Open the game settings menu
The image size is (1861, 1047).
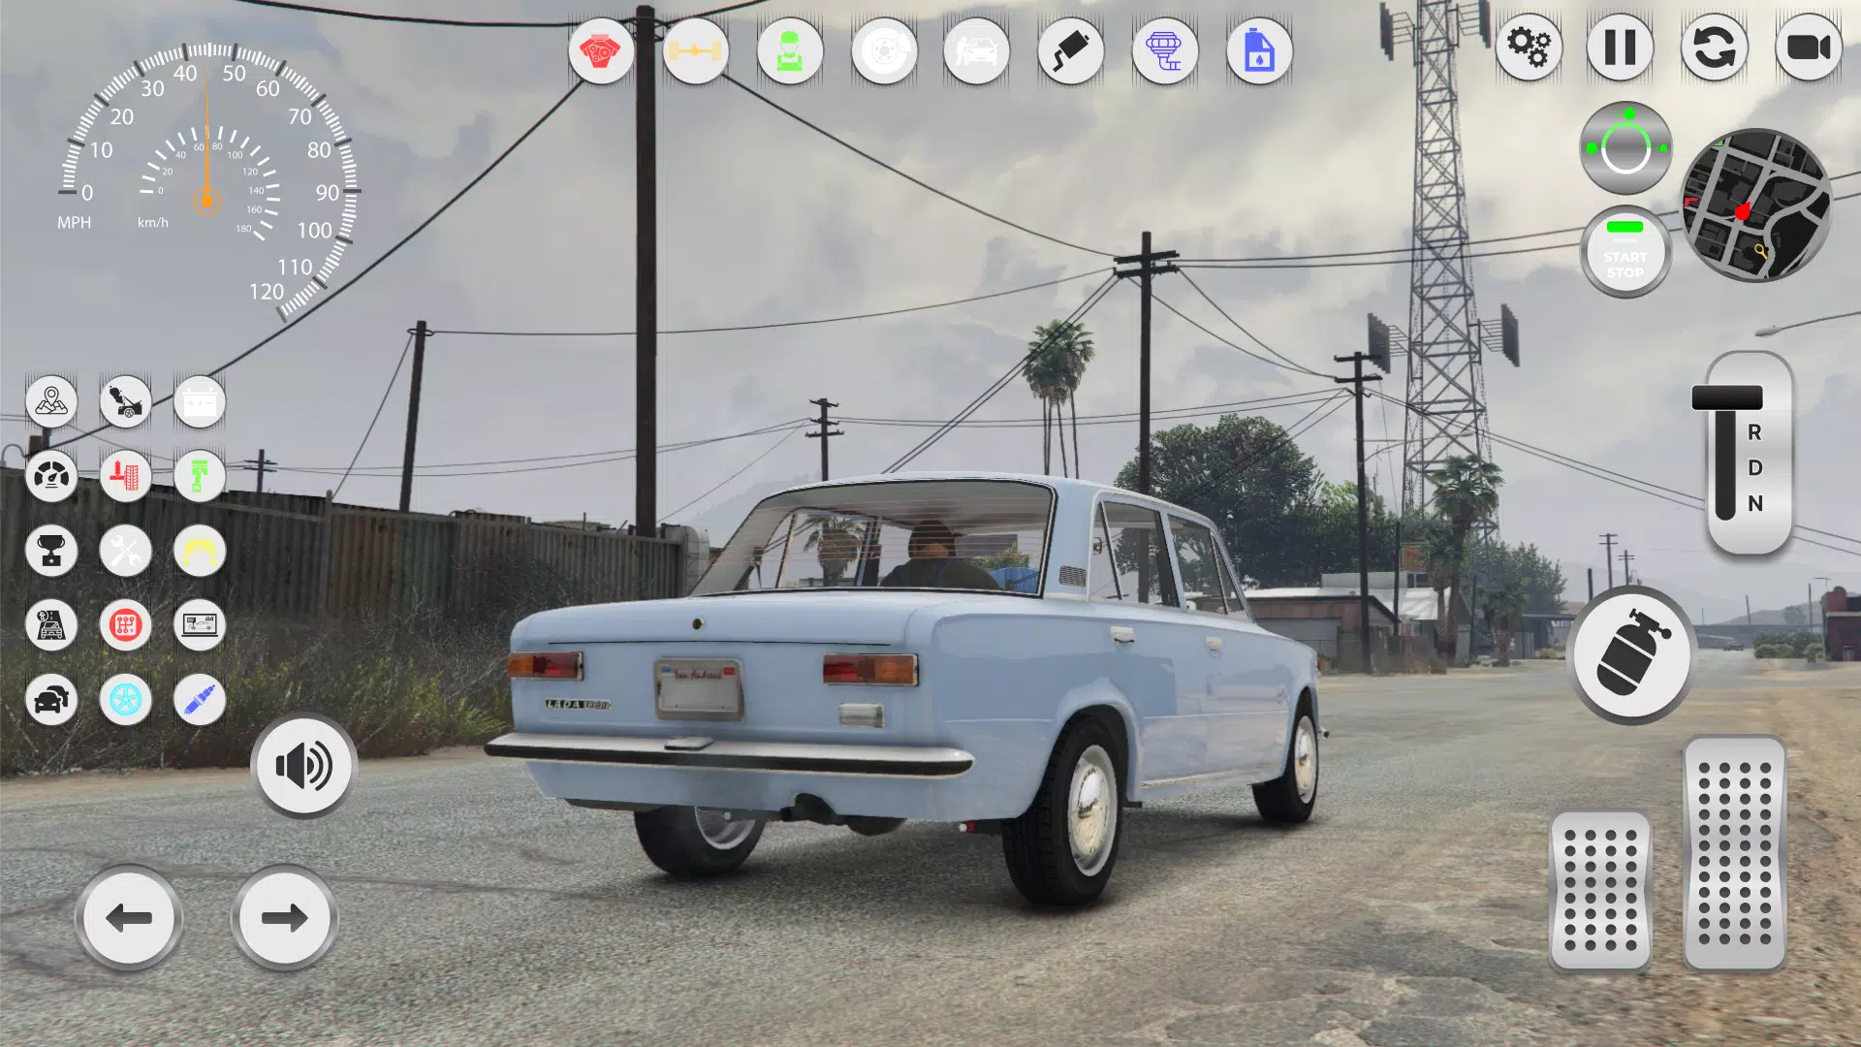[1529, 47]
